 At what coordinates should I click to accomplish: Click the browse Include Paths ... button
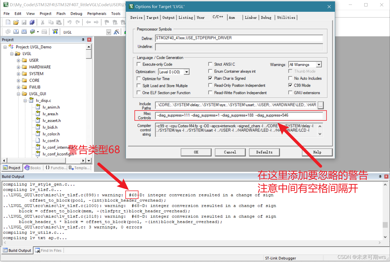(320, 105)
